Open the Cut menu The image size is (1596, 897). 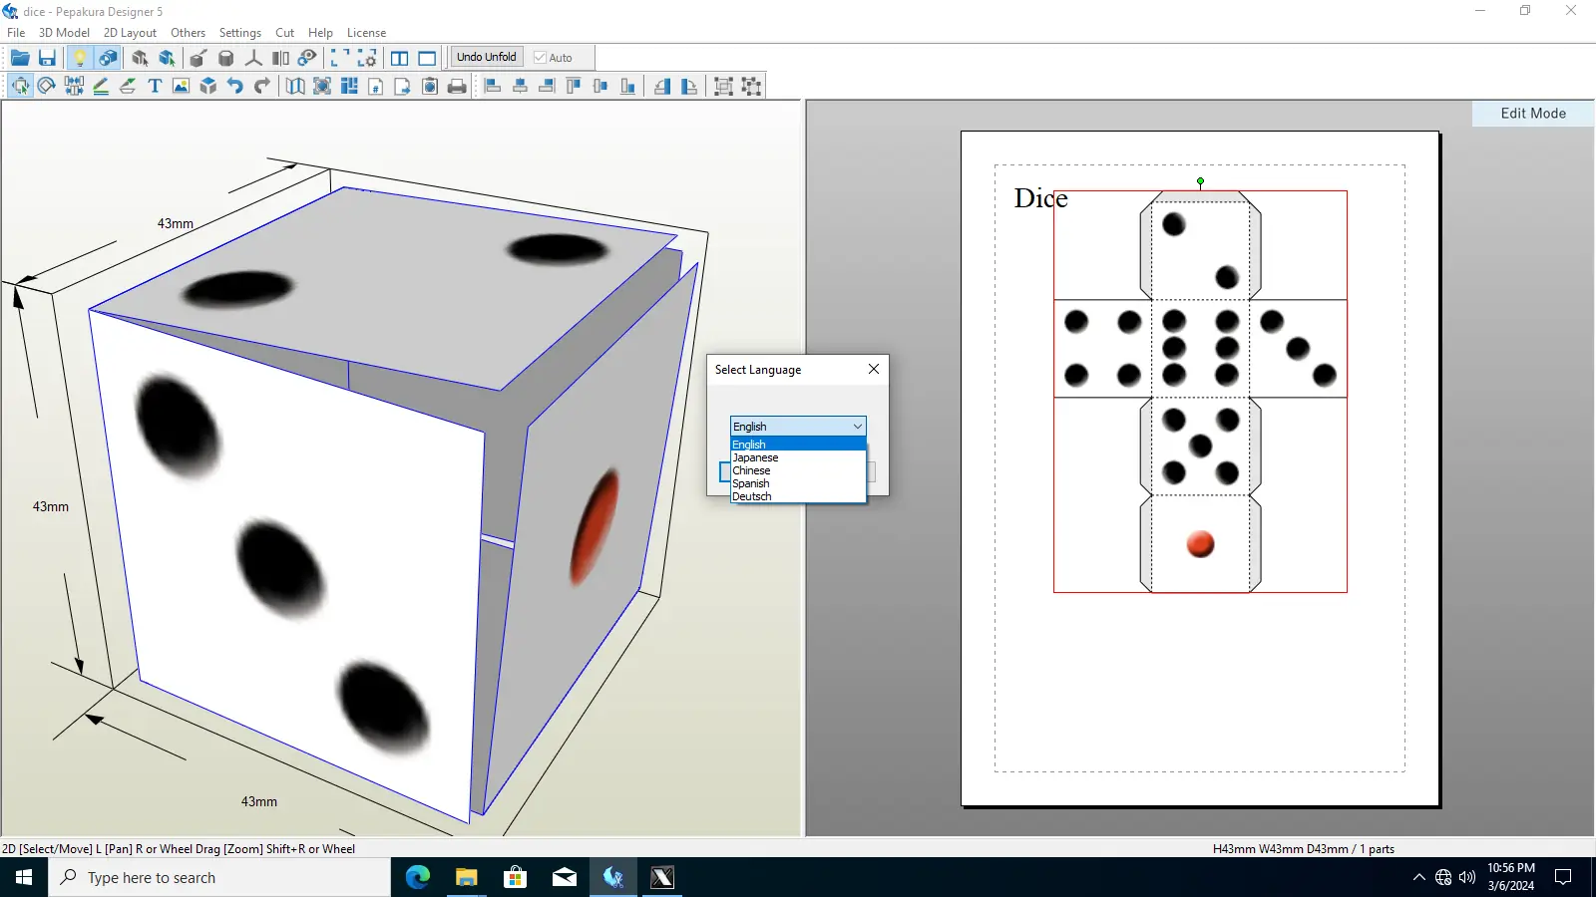[x=284, y=33]
